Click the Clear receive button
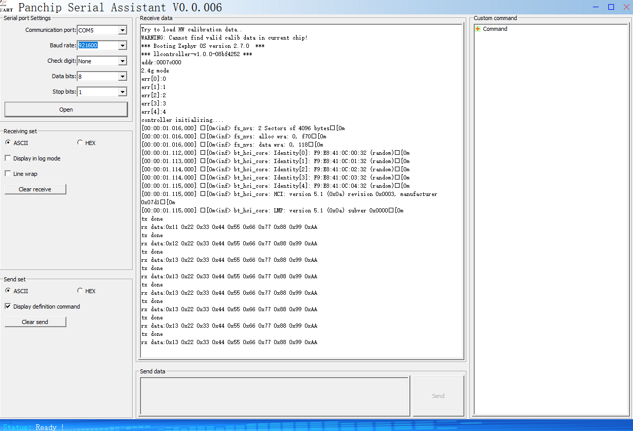 35,189
